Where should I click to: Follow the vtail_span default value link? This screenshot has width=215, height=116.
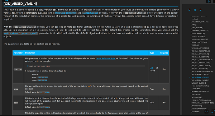tap(44, 107)
